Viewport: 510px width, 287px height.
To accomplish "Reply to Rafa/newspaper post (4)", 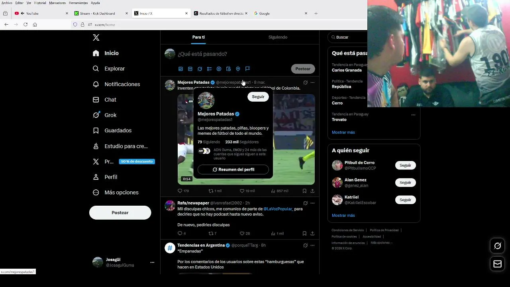I will pyautogui.click(x=182, y=234).
